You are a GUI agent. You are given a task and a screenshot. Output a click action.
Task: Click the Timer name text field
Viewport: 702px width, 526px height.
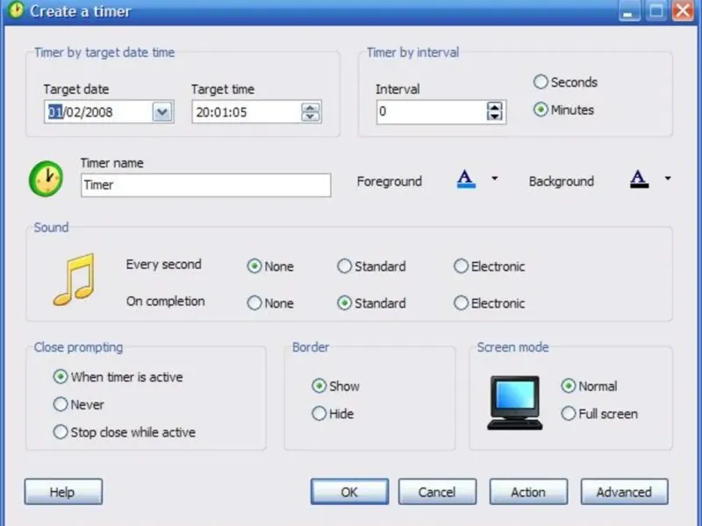206,185
